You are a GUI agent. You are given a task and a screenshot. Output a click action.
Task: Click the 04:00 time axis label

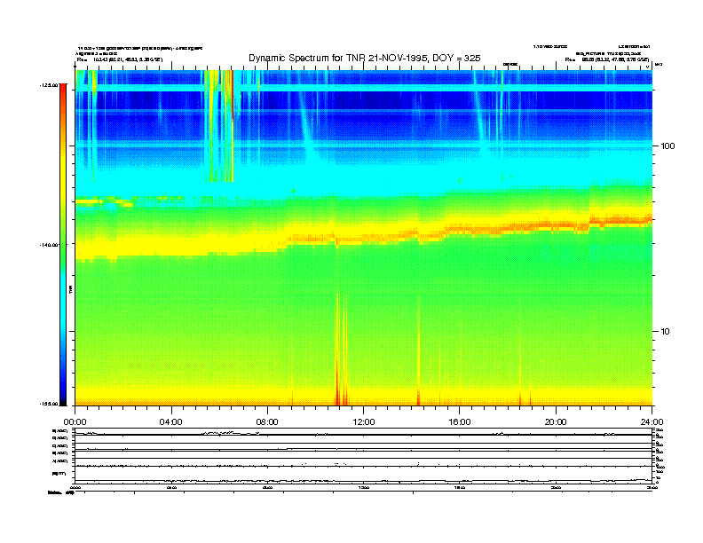pyautogui.click(x=171, y=422)
